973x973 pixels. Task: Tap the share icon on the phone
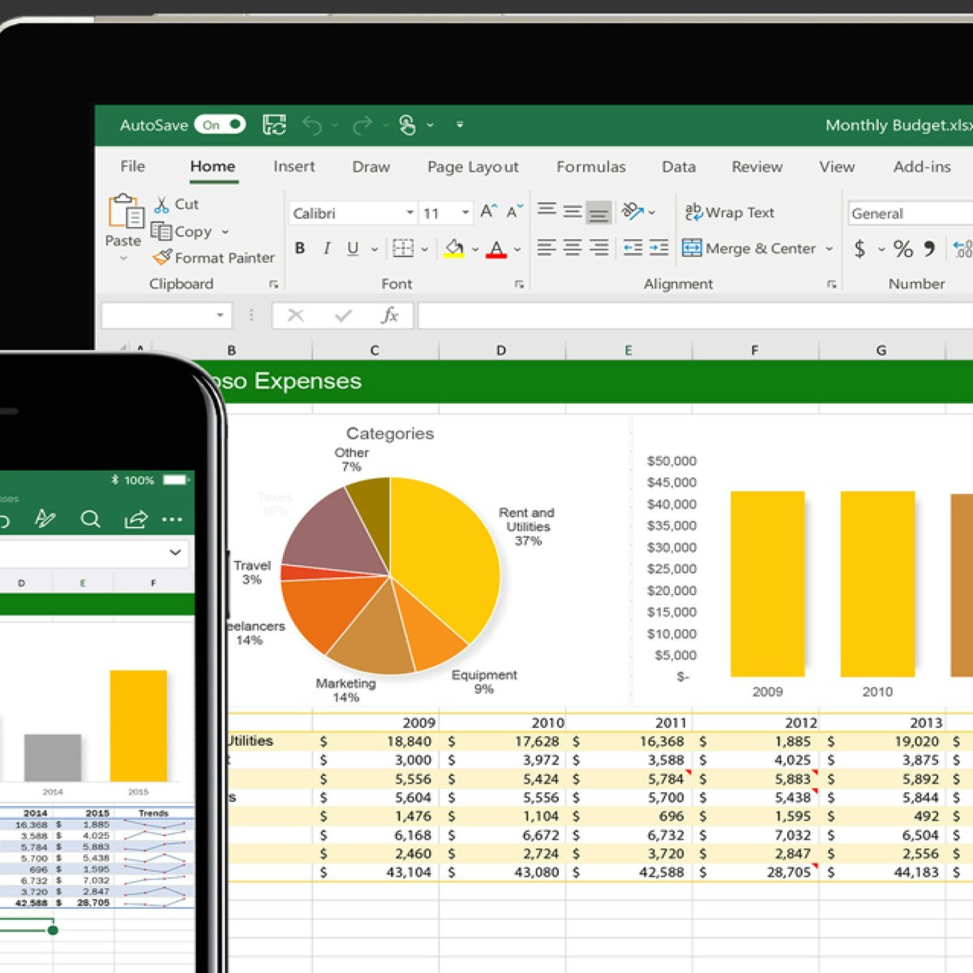pyautogui.click(x=135, y=519)
